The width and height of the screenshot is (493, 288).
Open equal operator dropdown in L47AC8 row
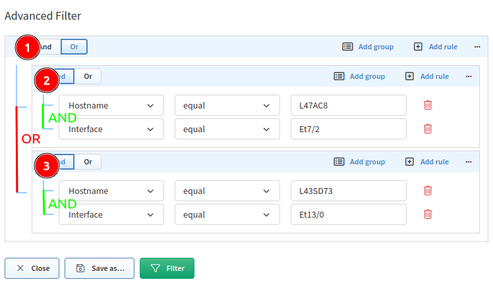227,105
